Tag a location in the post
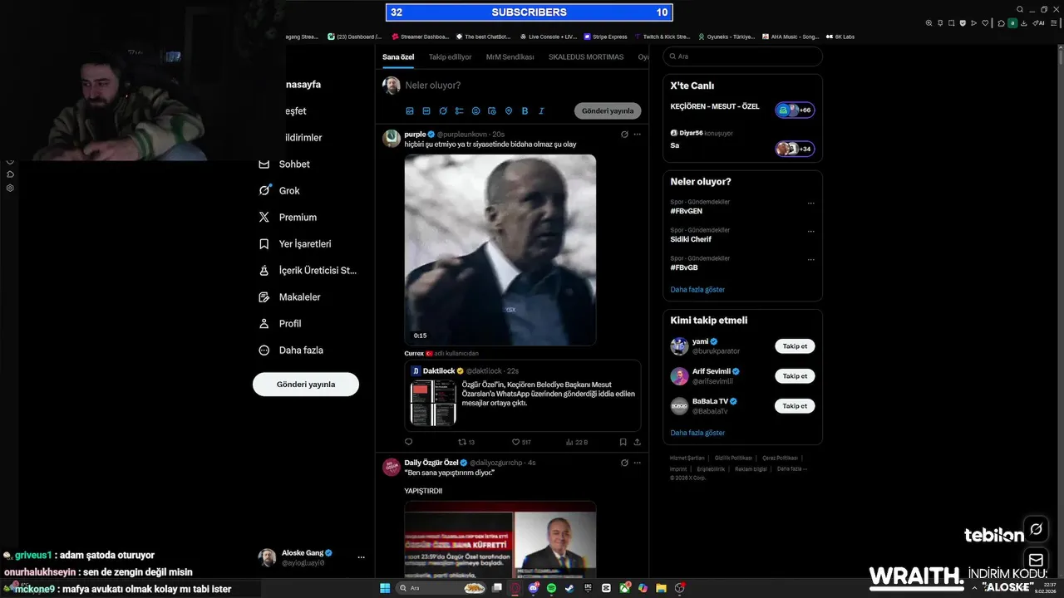Screen dimensions: 1064x598 tap(509, 110)
